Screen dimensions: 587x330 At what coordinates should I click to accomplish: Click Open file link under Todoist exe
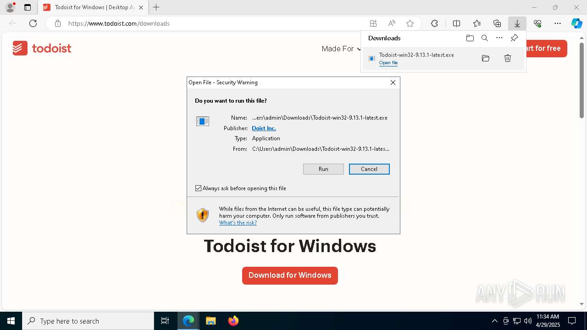click(388, 63)
